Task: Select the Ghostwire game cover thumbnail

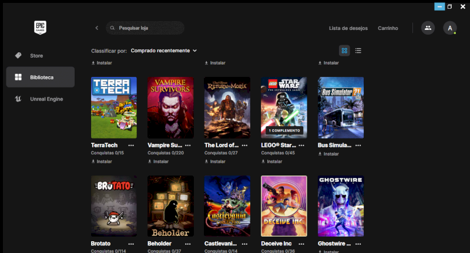Action: click(340, 205)
